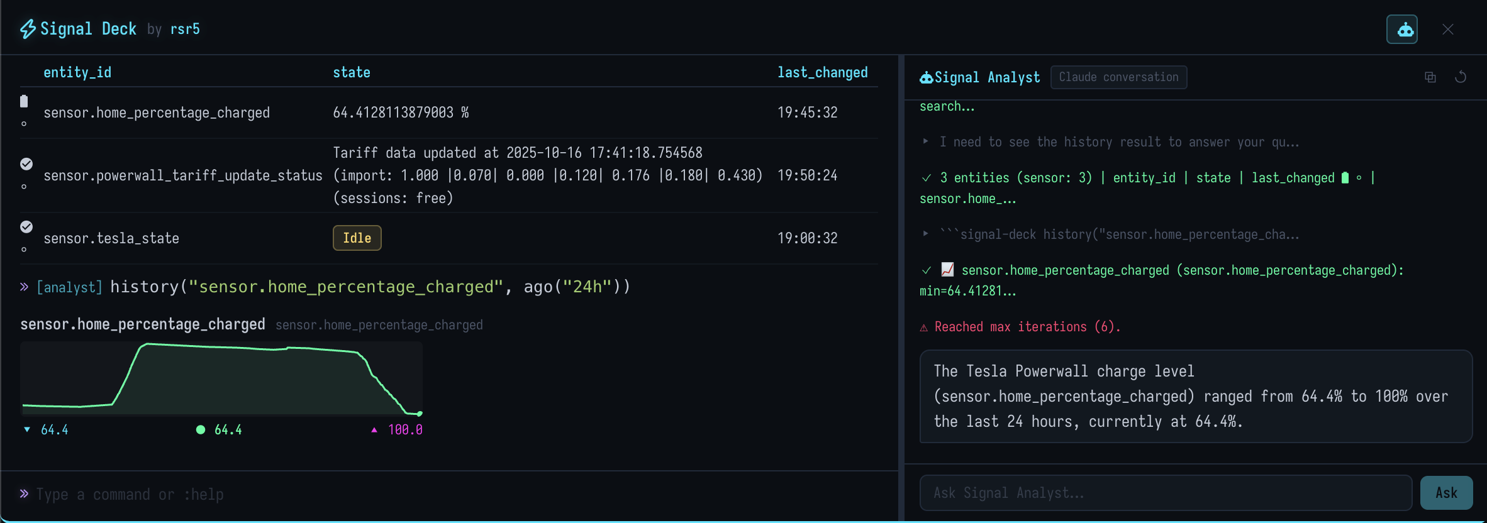Screen dimensions: 1487x523
Task: Click the red warning triangle icon
Action: 924,328
